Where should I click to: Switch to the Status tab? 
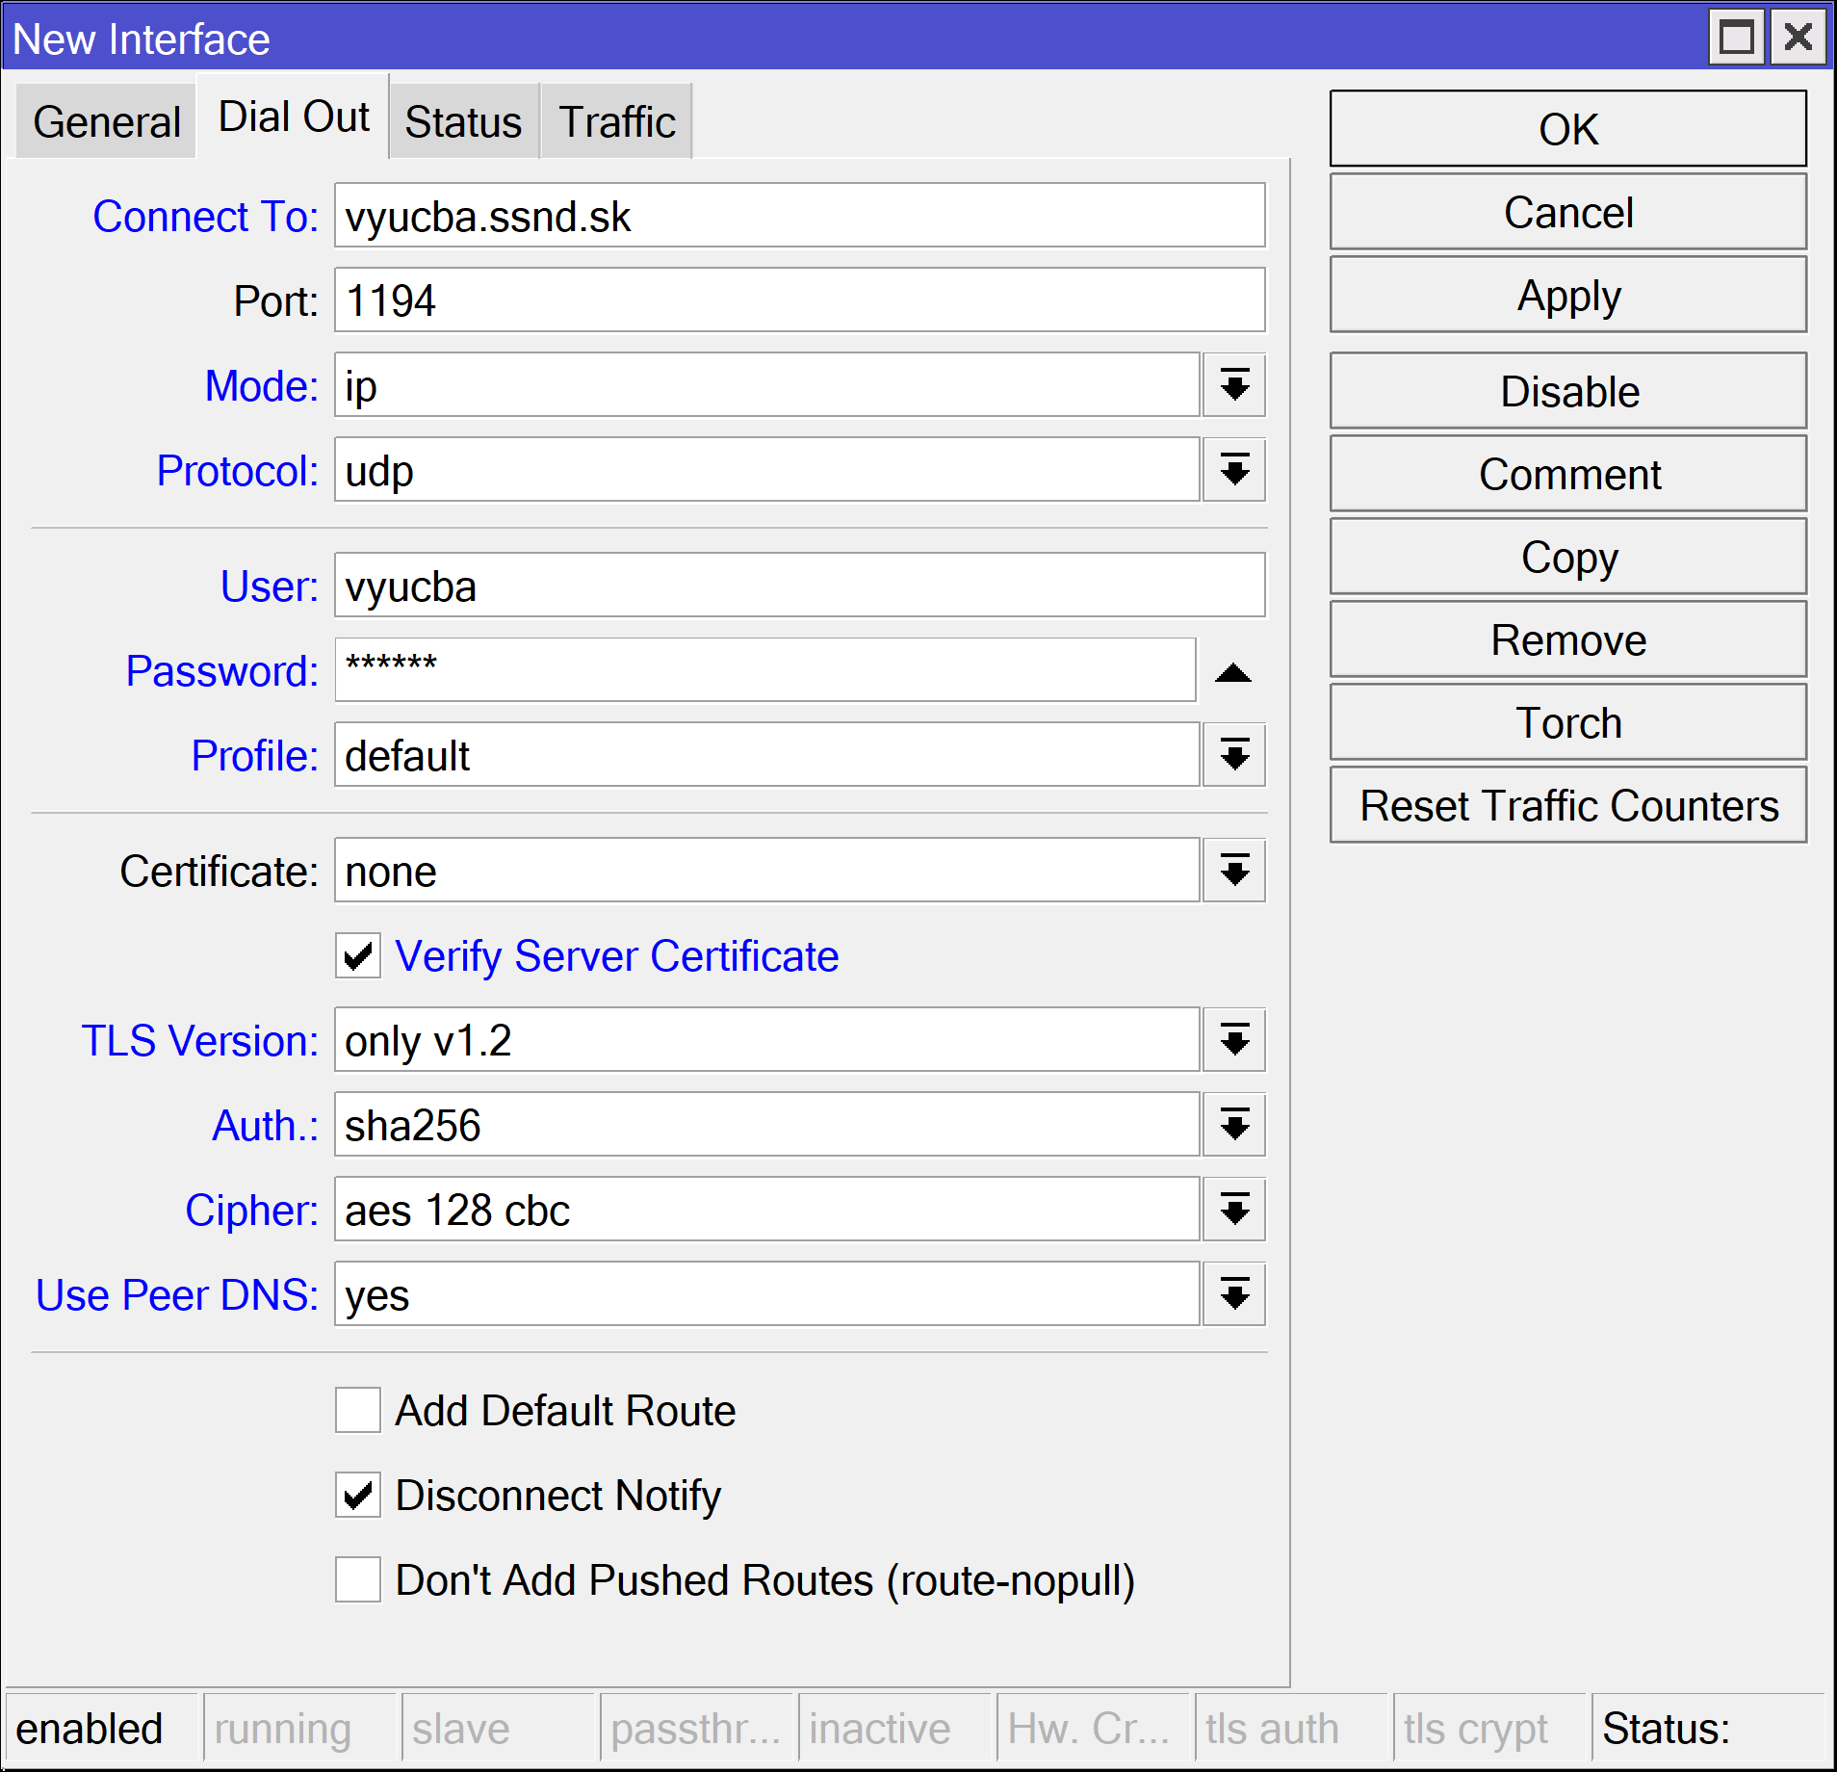coord(462,120)
